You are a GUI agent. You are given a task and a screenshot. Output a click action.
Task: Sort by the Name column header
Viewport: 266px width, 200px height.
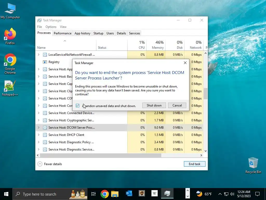pos(66,45)
